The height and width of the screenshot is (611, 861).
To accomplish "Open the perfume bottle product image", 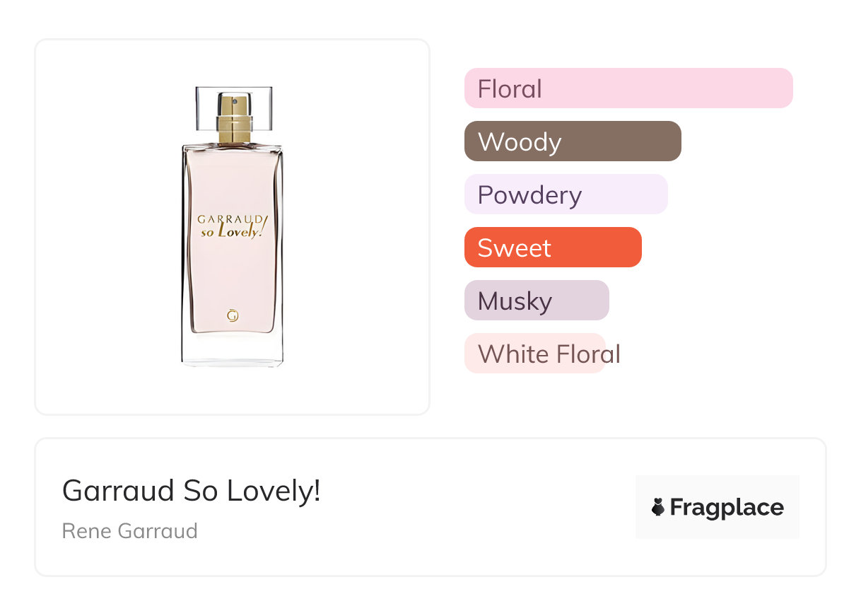I will [x=233, y=226].
